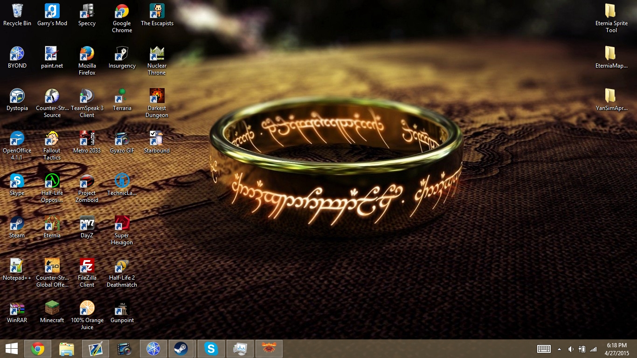Check battery status in the system tray
This screenshot has width=637, height=358.
click(582, 349)
